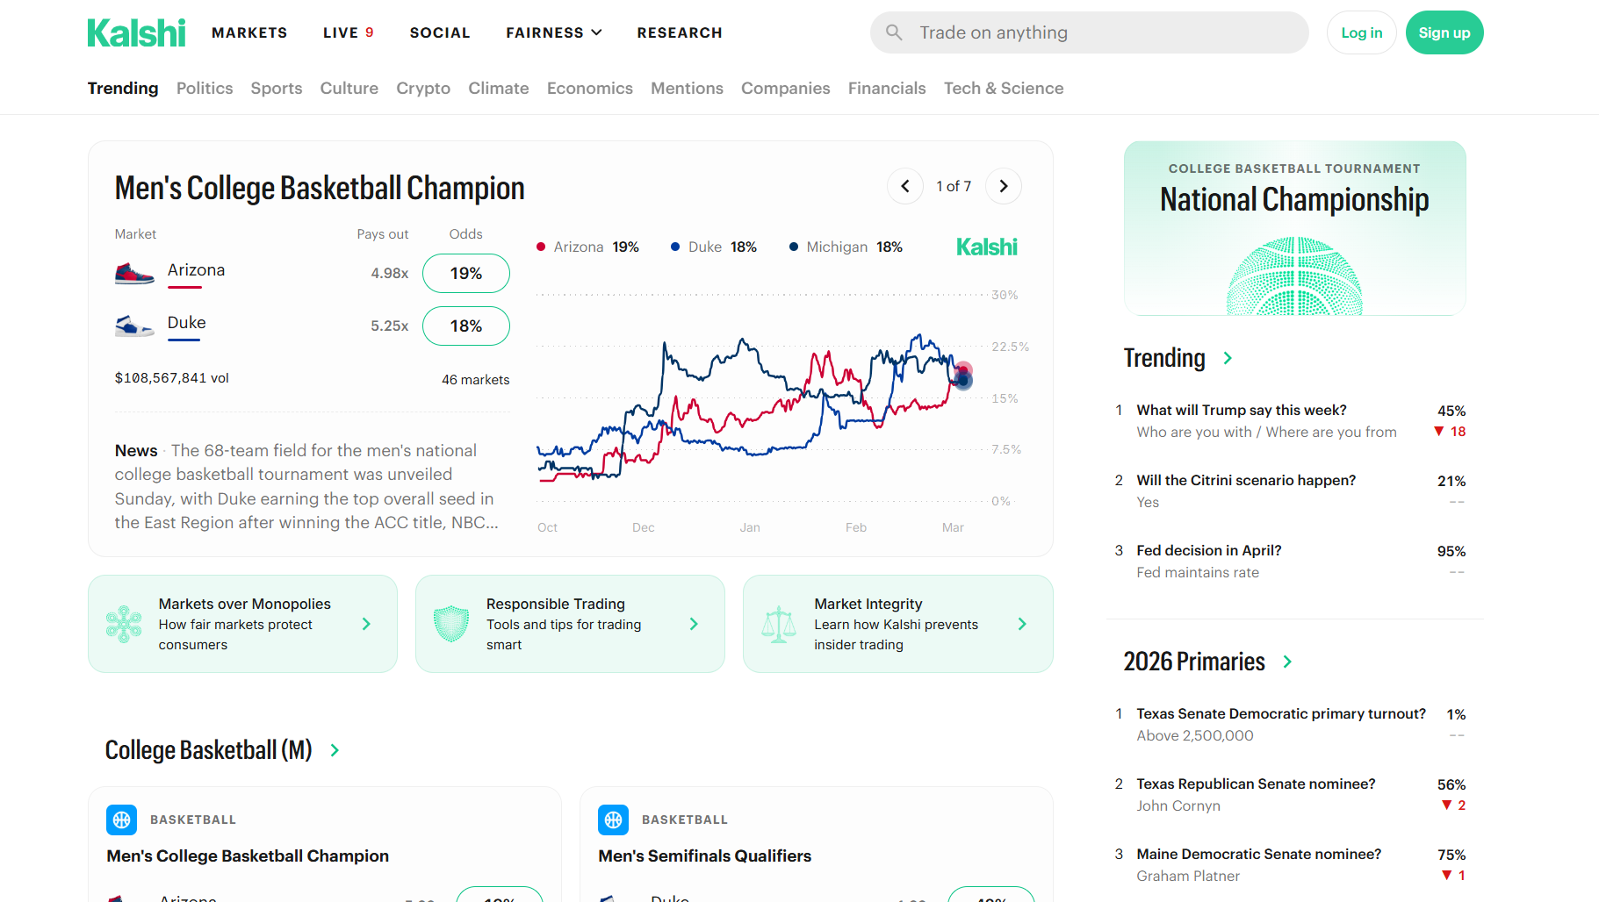Select Arizona 19% odds button
1599x902 pixels.
(466, 273)
